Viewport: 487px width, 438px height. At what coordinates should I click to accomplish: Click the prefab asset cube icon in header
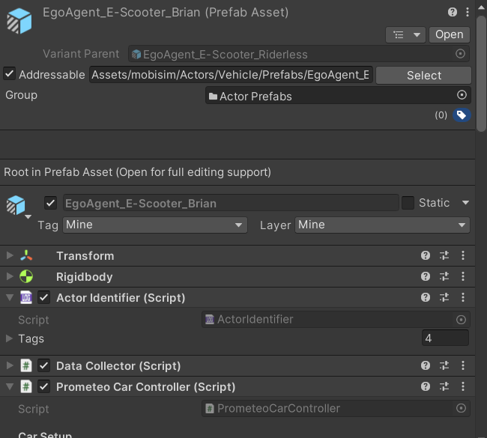coord(19,21)
